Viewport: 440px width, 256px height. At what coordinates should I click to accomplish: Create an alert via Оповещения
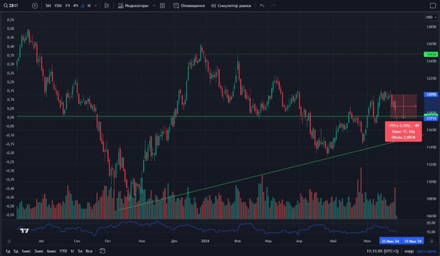coord(189,6)
